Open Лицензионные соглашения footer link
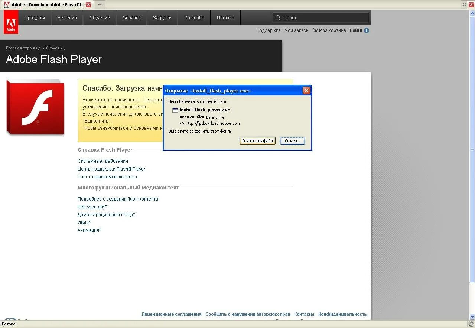This screenshot has width=475, height=328. [172, 314]
